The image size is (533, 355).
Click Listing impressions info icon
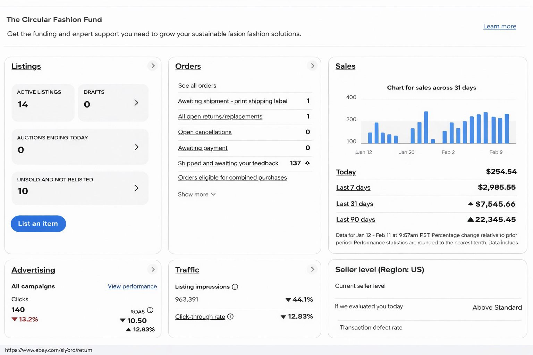(x=235, y=287)
